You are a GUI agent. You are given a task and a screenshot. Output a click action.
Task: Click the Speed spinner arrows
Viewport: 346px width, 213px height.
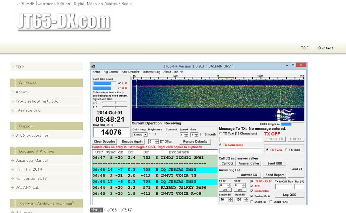186,134
